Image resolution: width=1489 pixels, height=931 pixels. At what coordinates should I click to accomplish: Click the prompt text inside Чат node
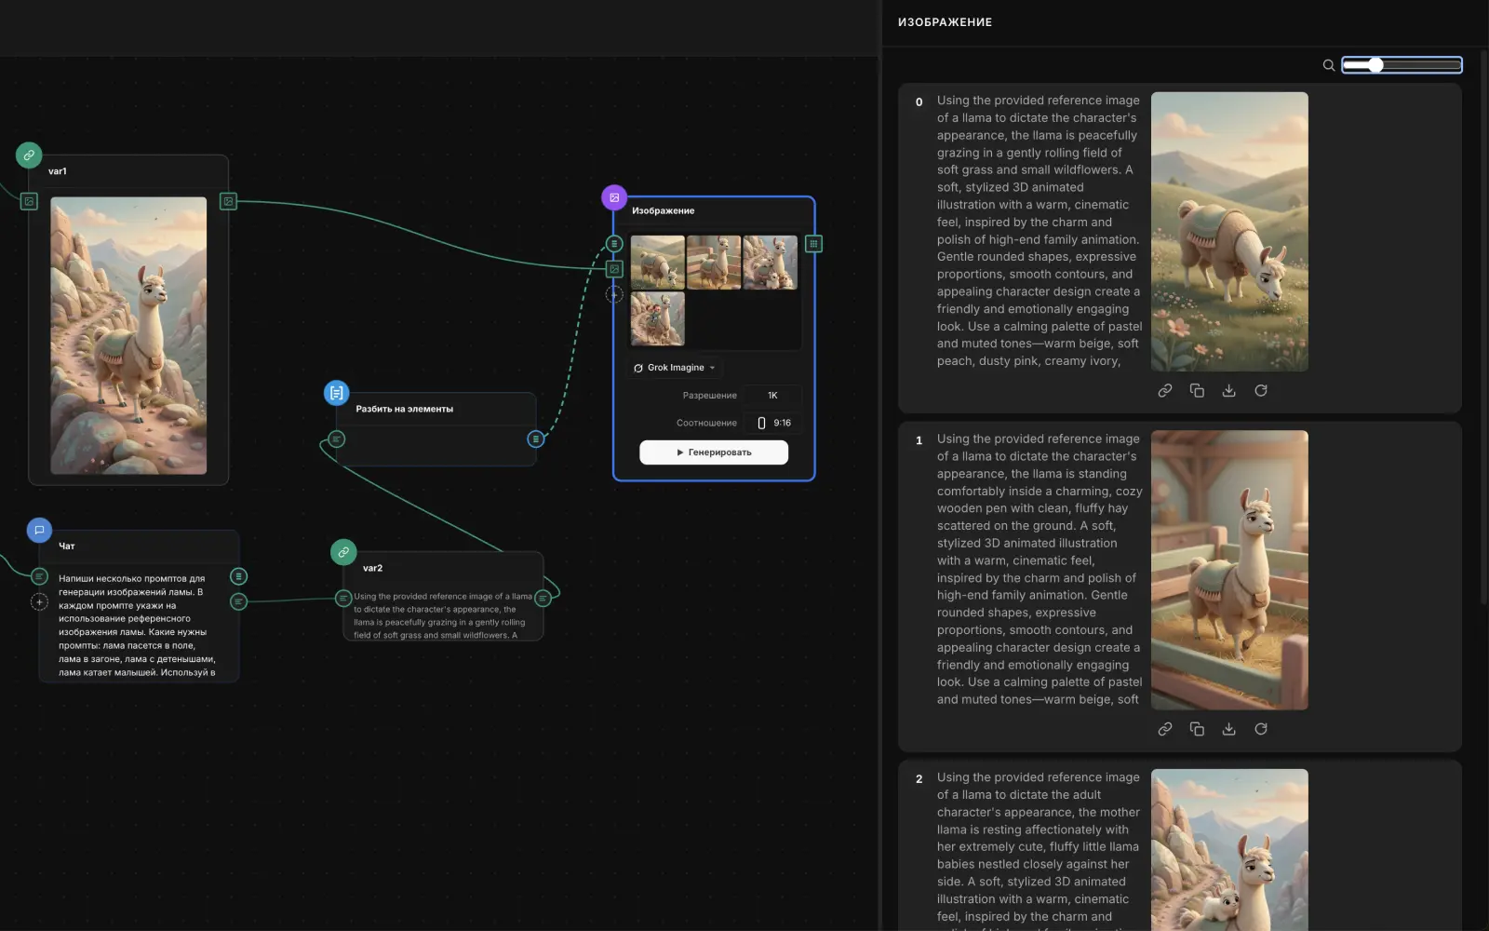138,626
